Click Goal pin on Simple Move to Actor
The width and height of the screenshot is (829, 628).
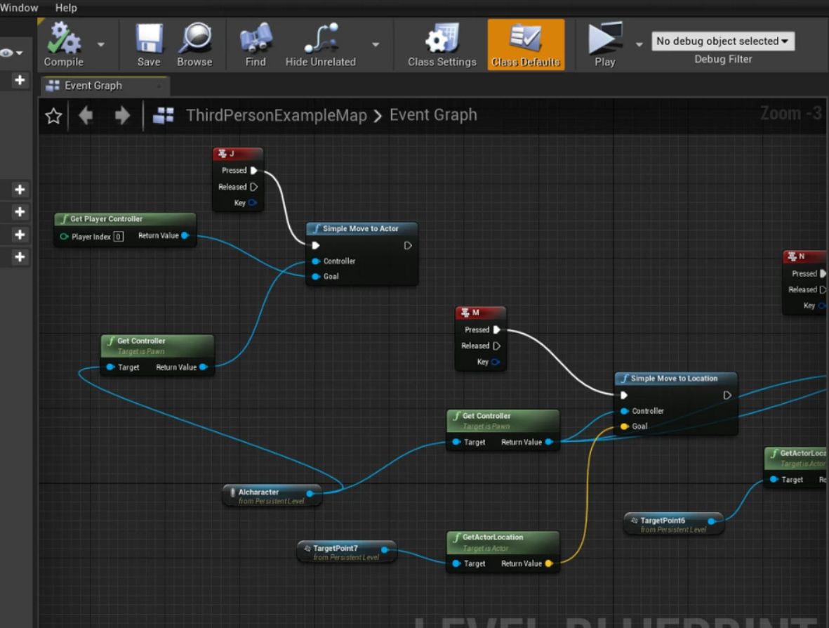(x=316, y=277)
